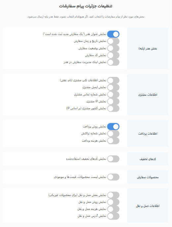This screenshot has height=227, width=172.
Task: Toggle used discount codes display
Action: [113, 159]
